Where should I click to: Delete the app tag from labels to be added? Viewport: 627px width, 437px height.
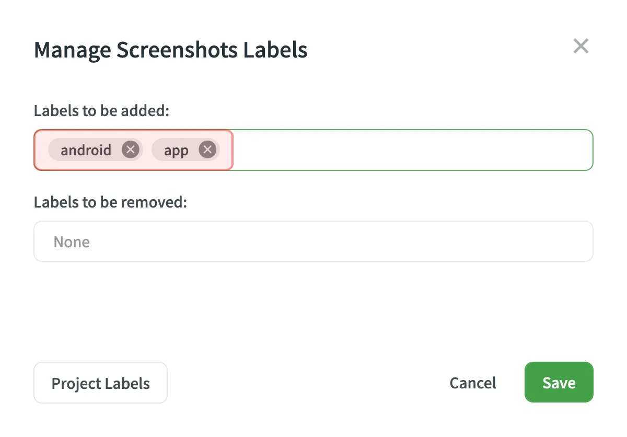207,149
